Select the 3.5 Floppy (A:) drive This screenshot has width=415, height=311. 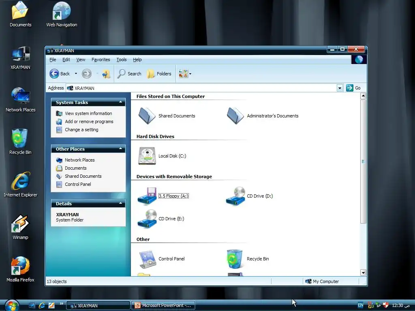(147, 196)
